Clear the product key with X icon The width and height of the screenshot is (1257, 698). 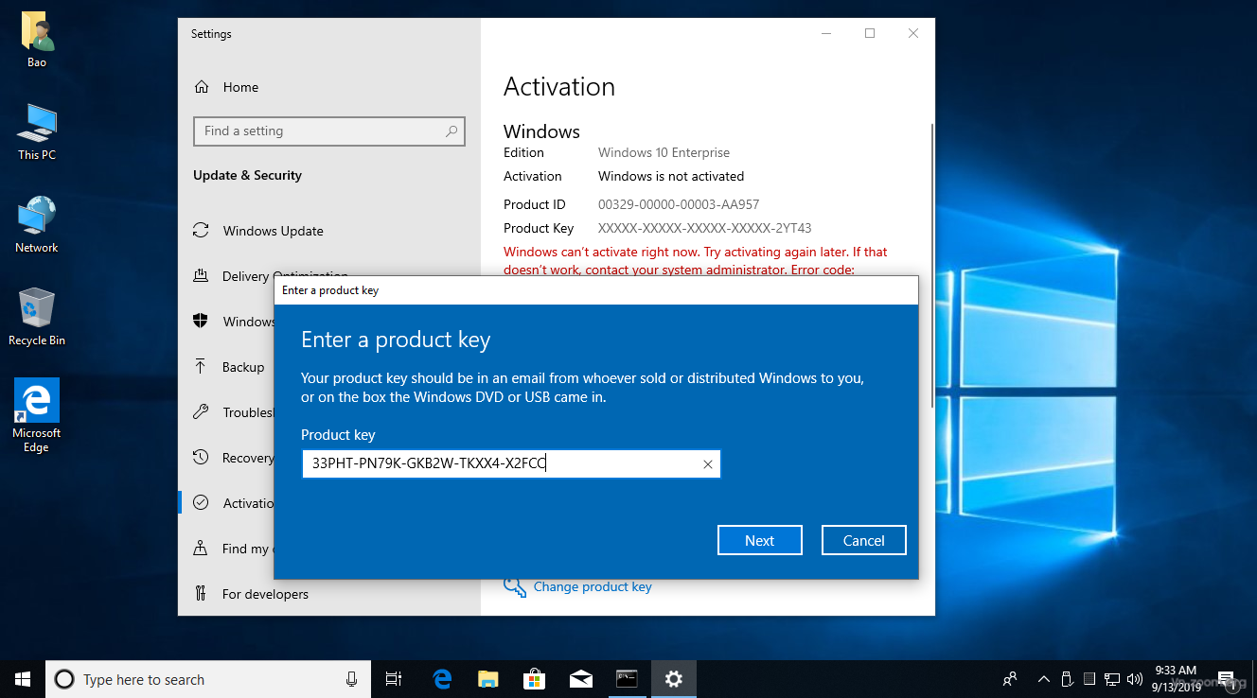click(x=708, y=464)
